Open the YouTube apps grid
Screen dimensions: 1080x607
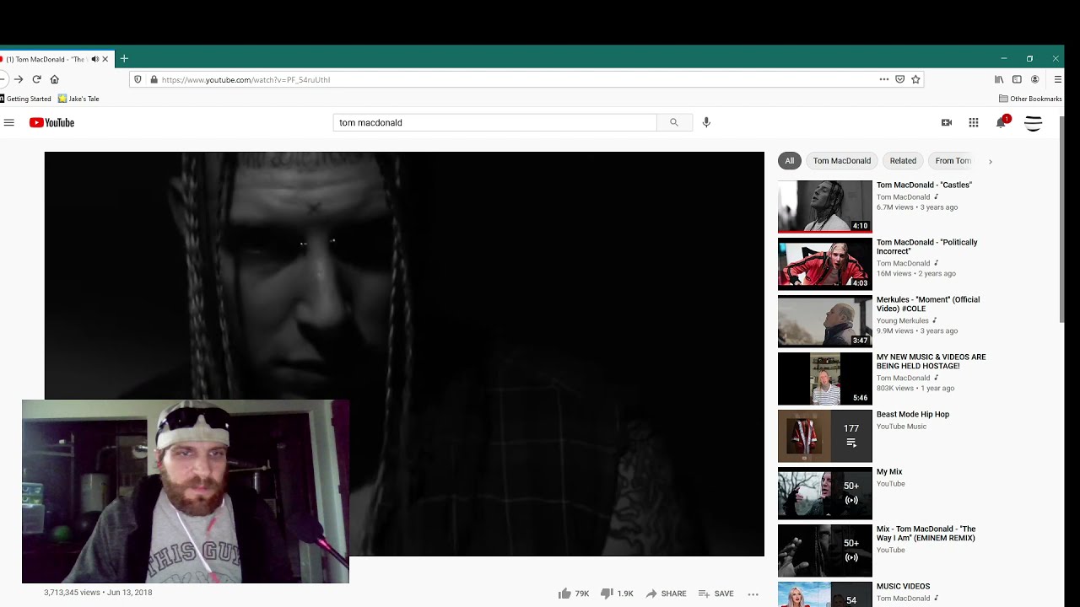[x=974, y=122]
